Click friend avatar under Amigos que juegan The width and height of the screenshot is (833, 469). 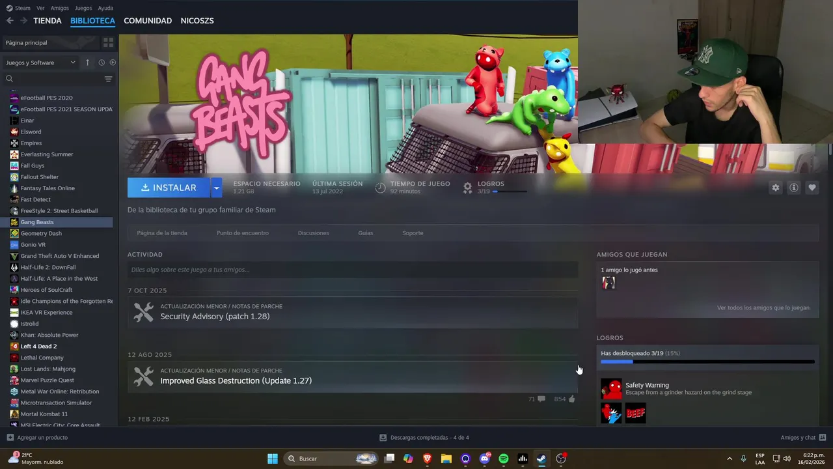(x=608, y=283)
